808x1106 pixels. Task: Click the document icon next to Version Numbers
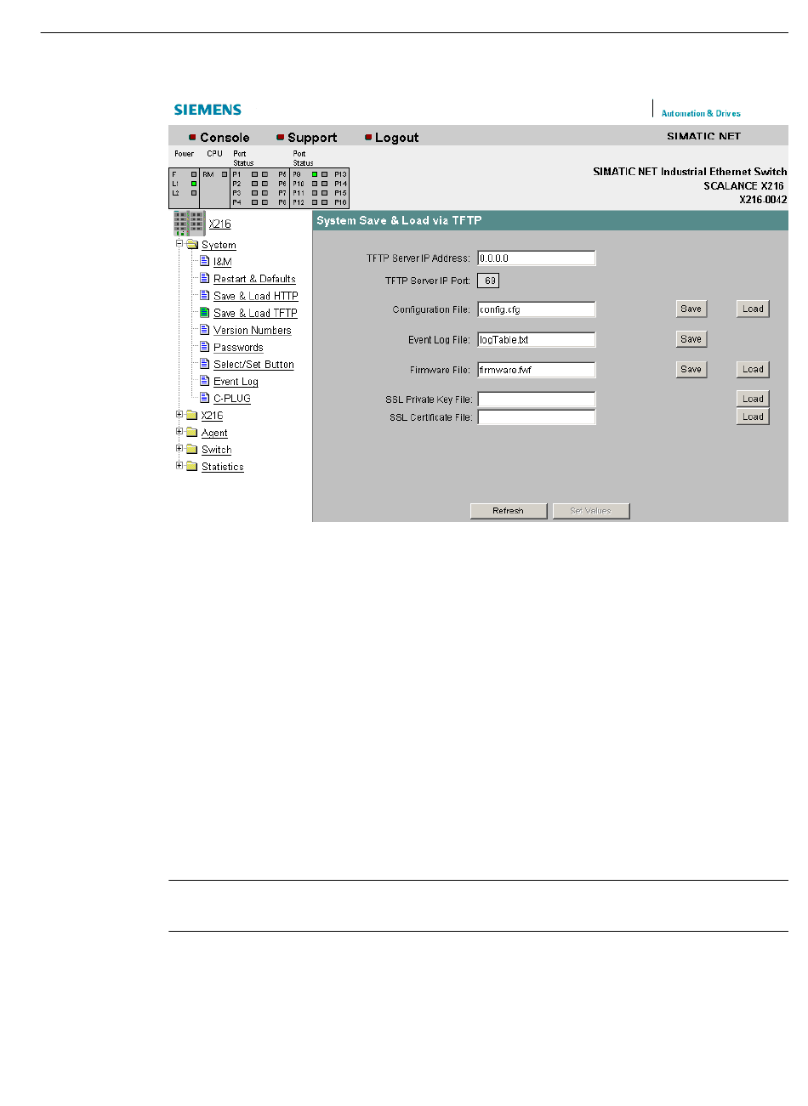(x=205, y=329)
